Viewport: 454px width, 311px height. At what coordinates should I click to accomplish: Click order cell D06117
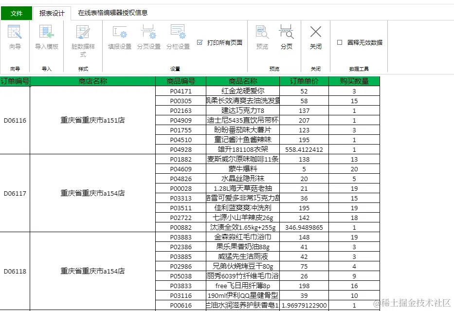pos(15,193)
